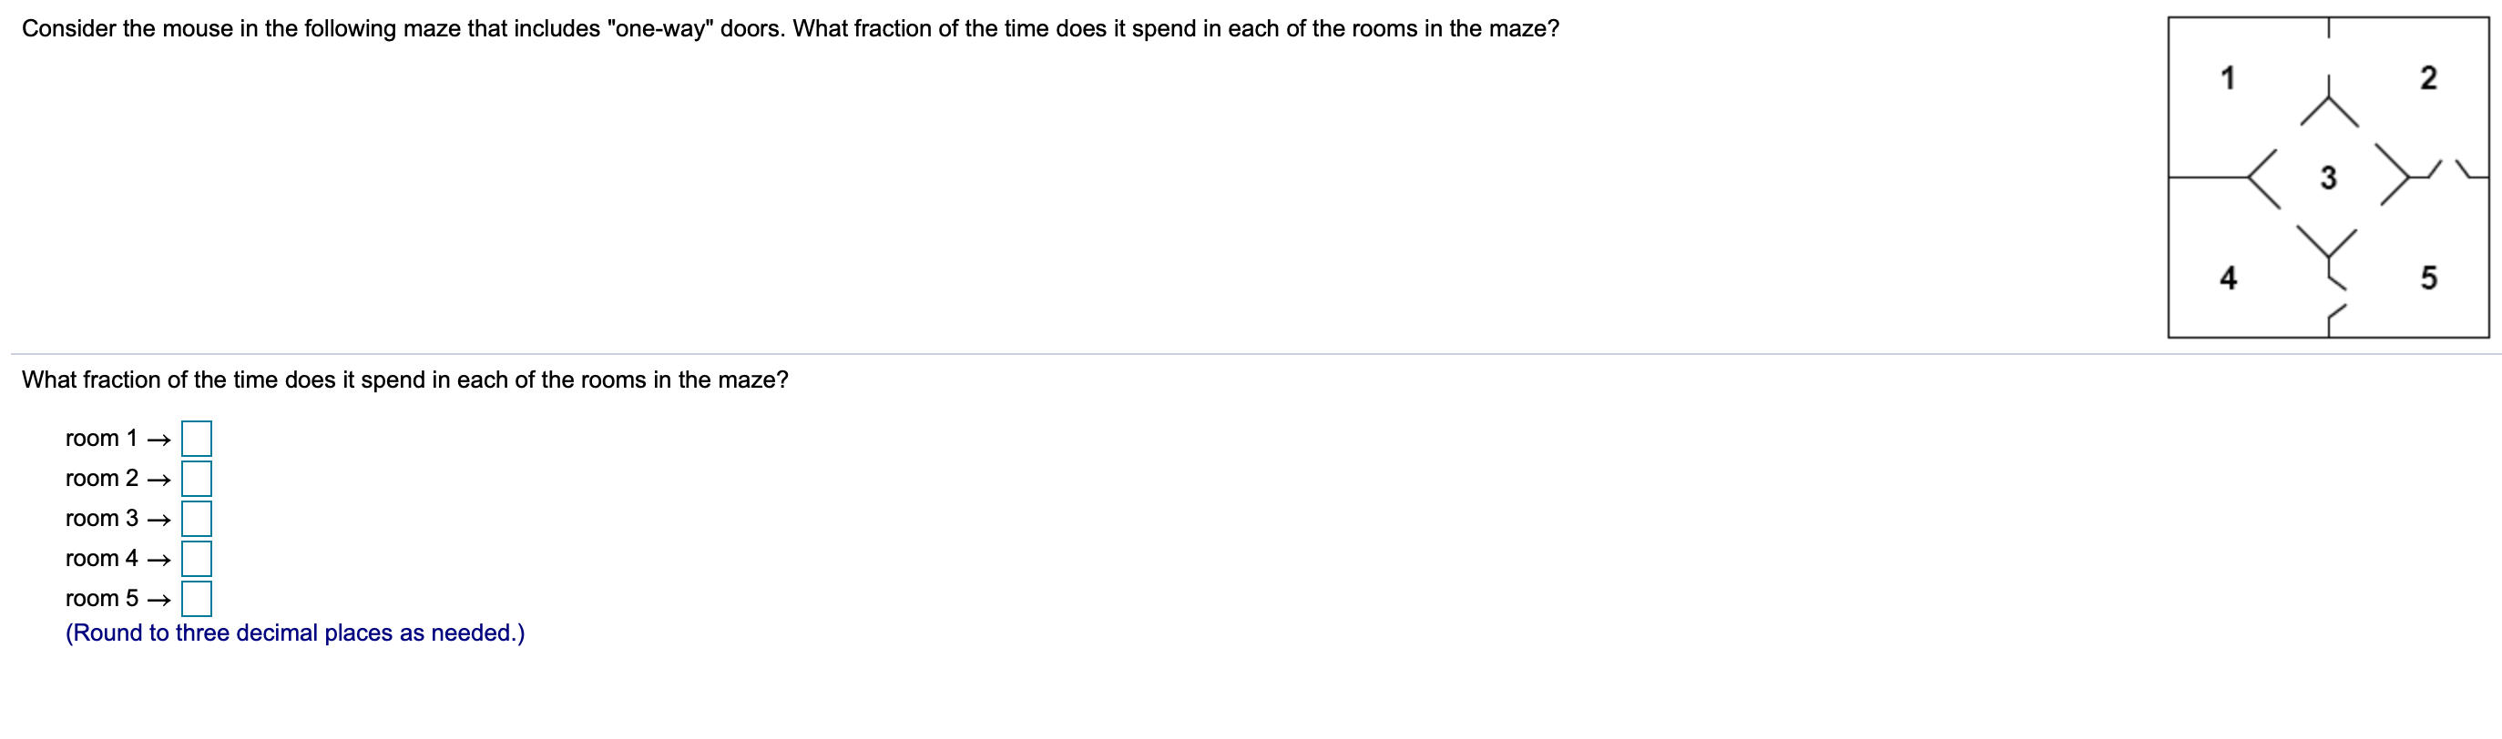This screenshot has height=739, width=2502.
Task: Click the answer box for room 4
Action: [x=197, y=559]
